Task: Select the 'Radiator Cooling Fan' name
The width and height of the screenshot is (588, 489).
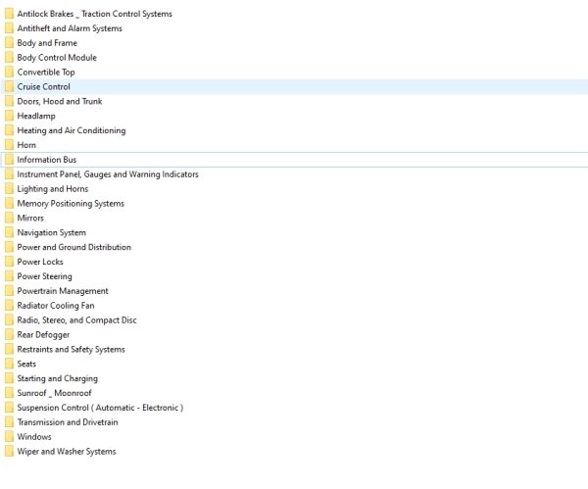Action: click(x=56, y=306)
